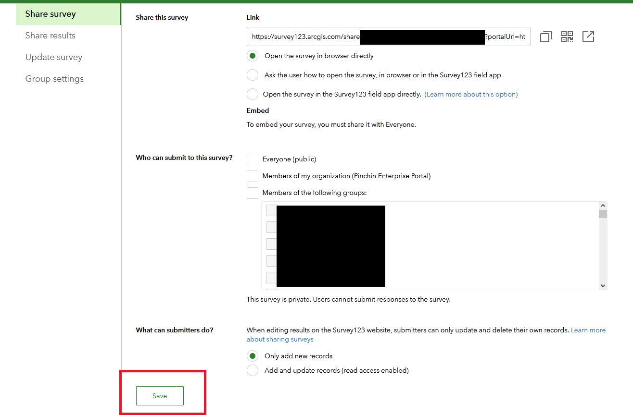Open learn more about this option link
The height and width of the screenshot is (415, 633).
[x=471, y=94]
